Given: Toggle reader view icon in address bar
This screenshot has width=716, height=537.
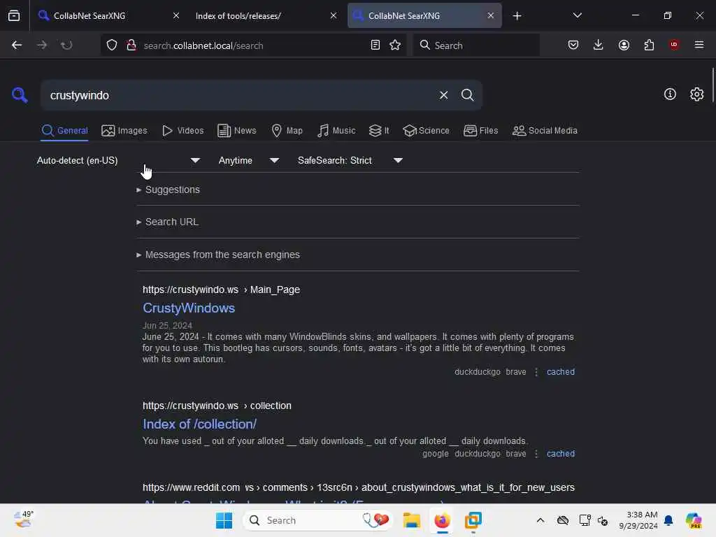Looking at the screenshot, I should click(375, 45).
